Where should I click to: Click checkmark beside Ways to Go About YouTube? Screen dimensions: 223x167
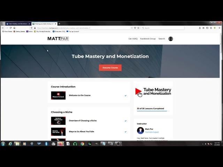(125, 132)
